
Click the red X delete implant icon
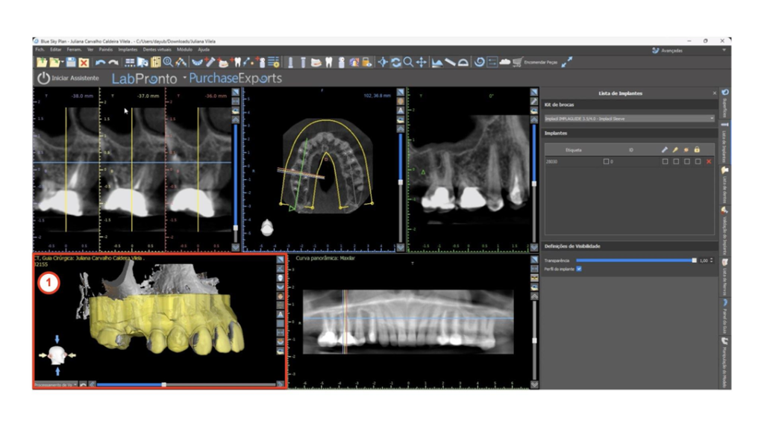[x=708, y=161]
